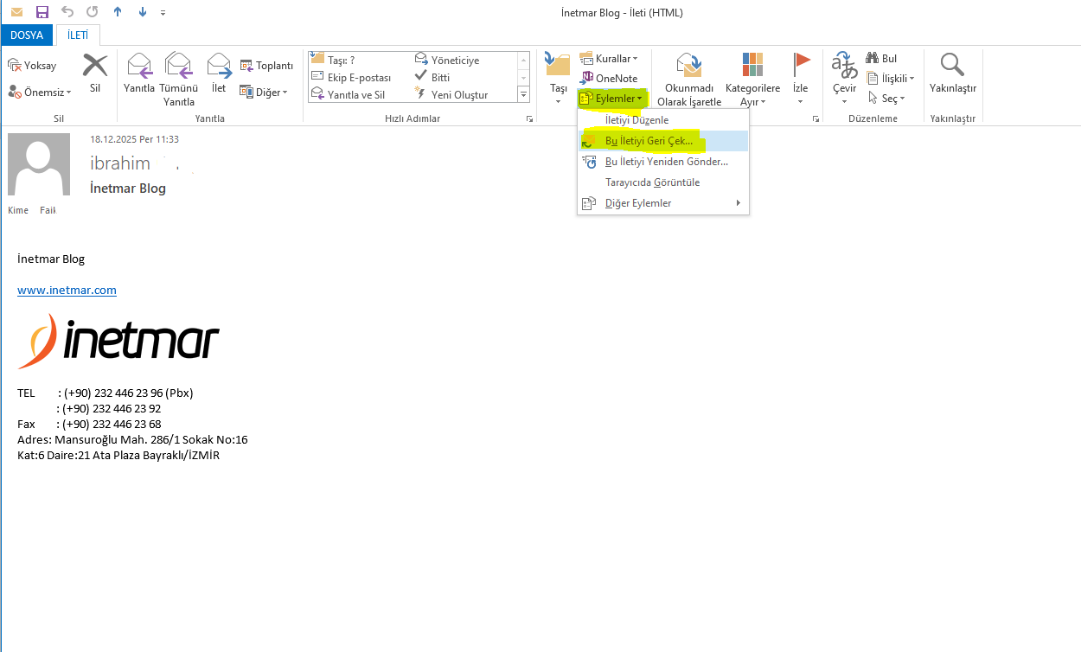Viewport: 1081px width, 652px height.
Task: Choose Bu İletiyi Yeniden Gönder option
Action: pyautogui.click(x=666, y=162)
